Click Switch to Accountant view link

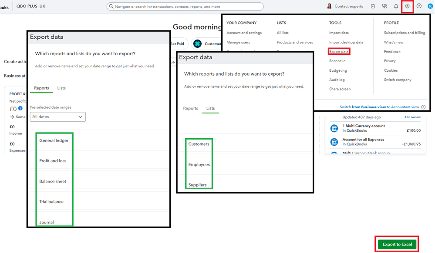click(379, 107)
